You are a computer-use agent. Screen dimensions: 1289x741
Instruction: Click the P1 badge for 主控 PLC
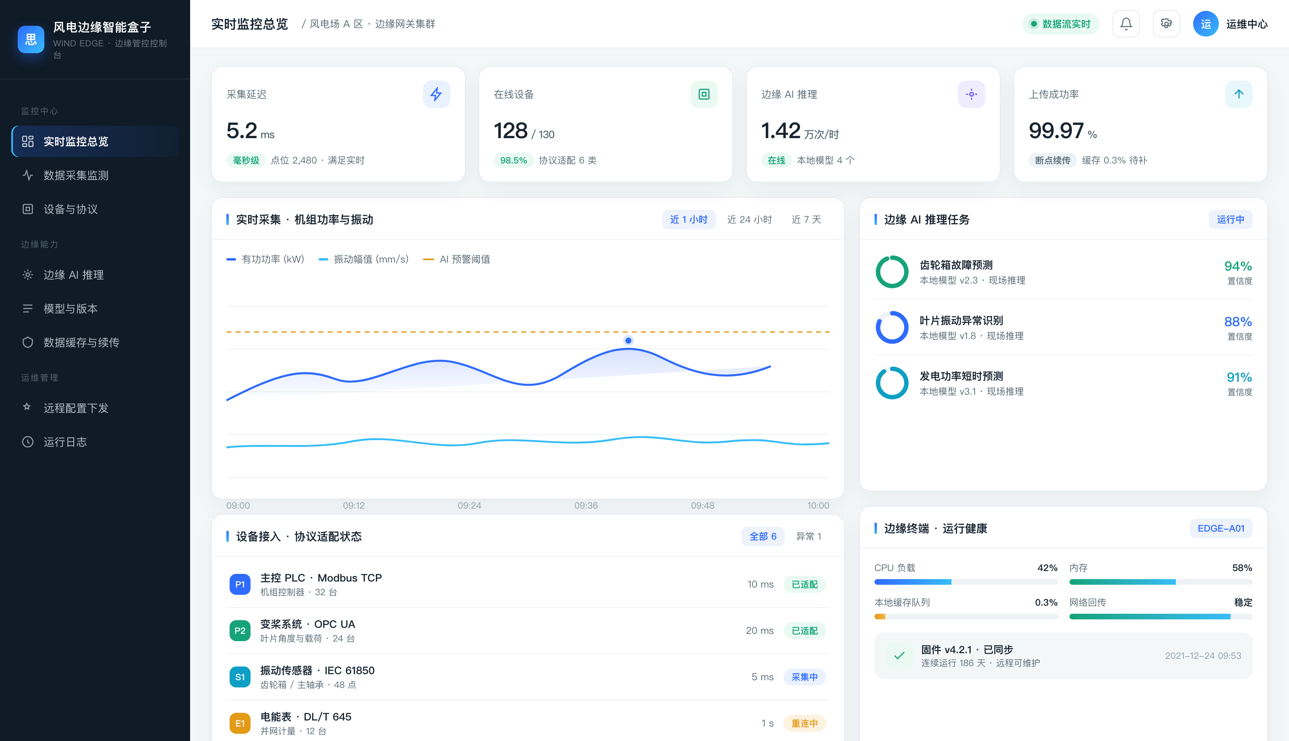point(240,584)
